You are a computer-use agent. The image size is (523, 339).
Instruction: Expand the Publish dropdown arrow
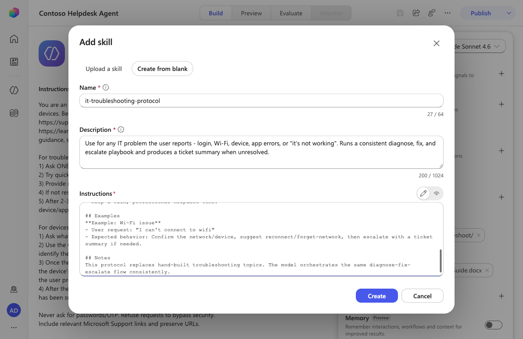pyautogui.click(x=509, y=13)
